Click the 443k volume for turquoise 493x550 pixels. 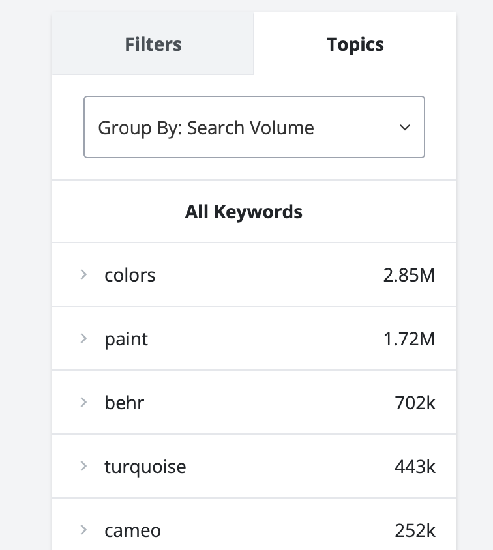(415, 467)
